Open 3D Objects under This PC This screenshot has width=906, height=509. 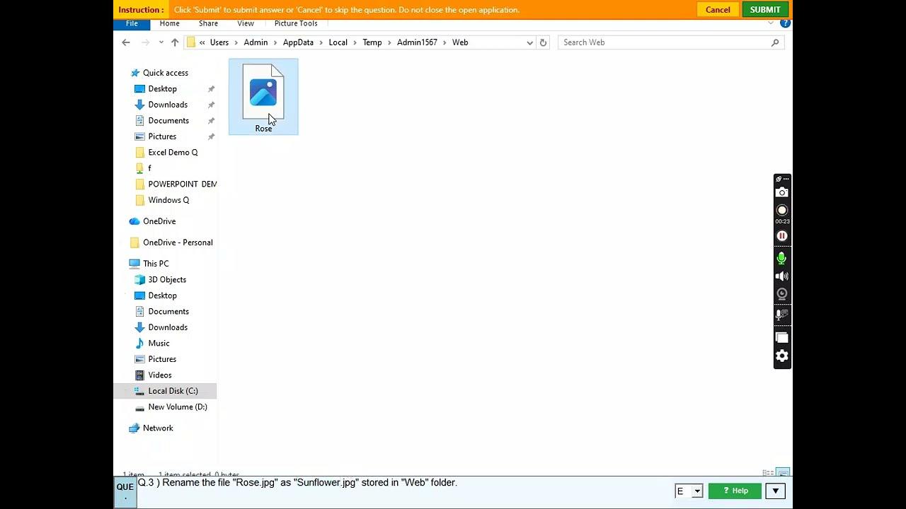[x=167, y=280]
